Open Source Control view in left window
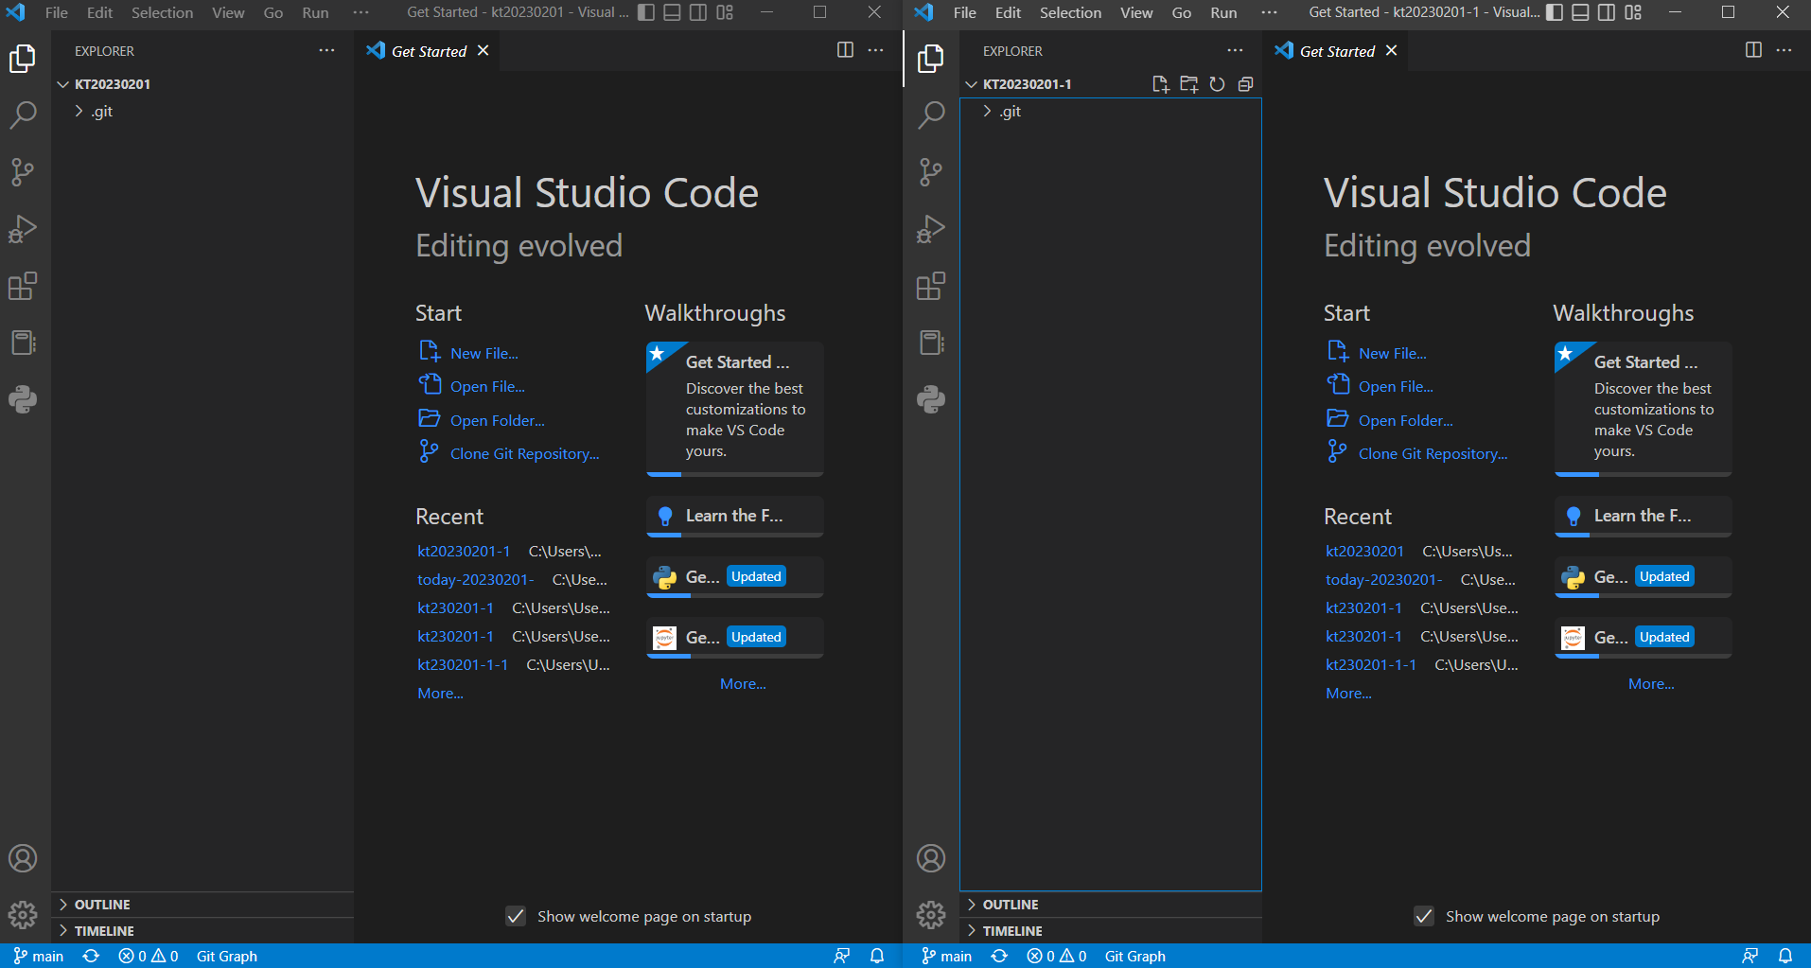Viewport: 1811px width, 968px height. (23, 172)
